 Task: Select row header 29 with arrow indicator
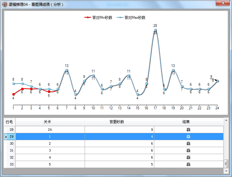[x=9, y=137]
